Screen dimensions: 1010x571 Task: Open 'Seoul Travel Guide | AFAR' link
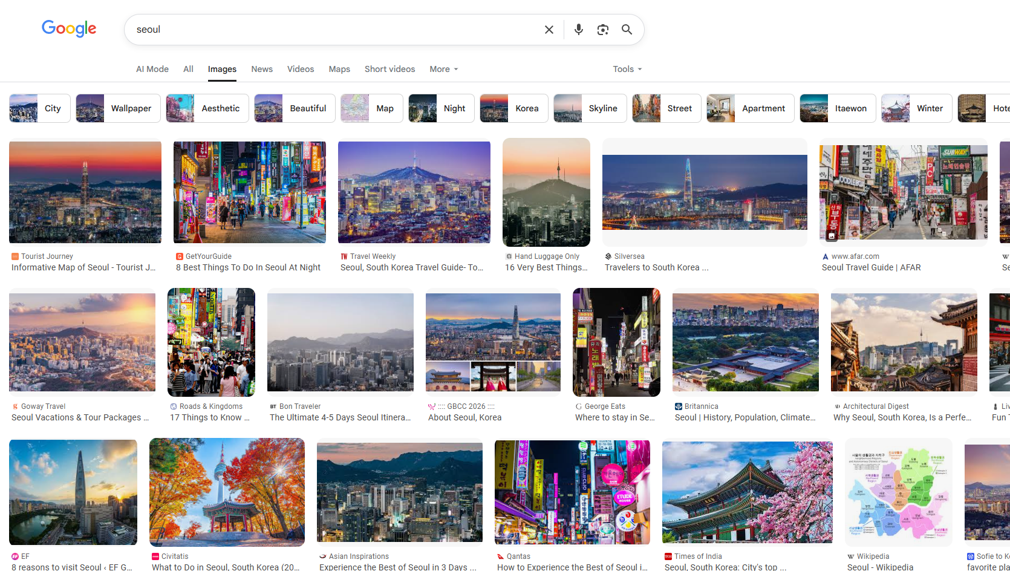[x=871, y=267]
